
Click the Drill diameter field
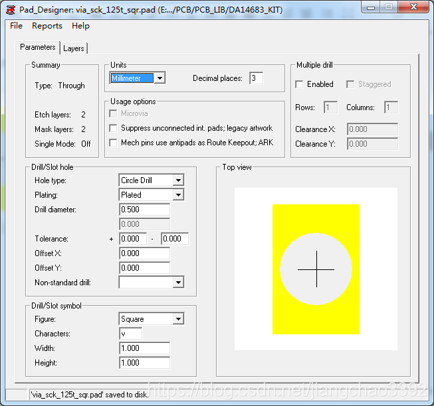click(144, 210)
